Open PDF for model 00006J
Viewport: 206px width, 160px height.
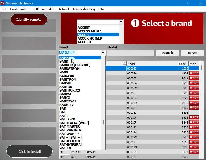194,93
